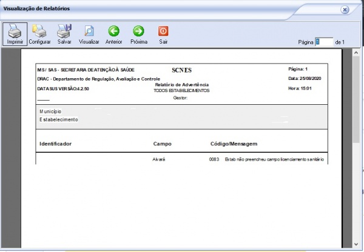
Task: Click the Município label in the report
Action: (50, 112)
